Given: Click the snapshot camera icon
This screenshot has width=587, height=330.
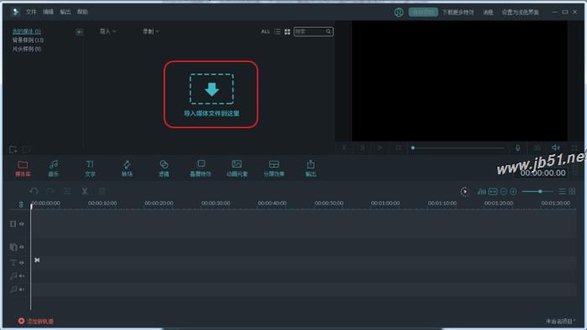Looking at the screenshot, I should coord(537,148).
